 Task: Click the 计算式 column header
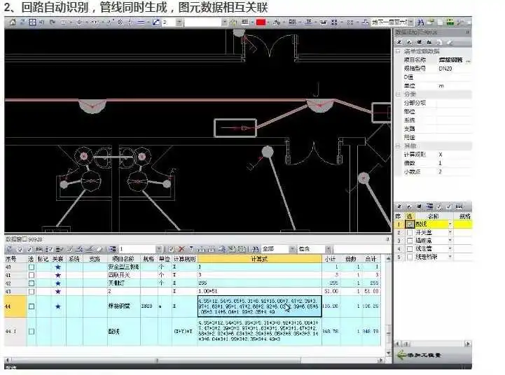[x=260, y=259]
